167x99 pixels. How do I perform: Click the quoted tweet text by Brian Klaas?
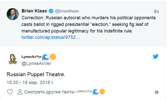point(88,24)
